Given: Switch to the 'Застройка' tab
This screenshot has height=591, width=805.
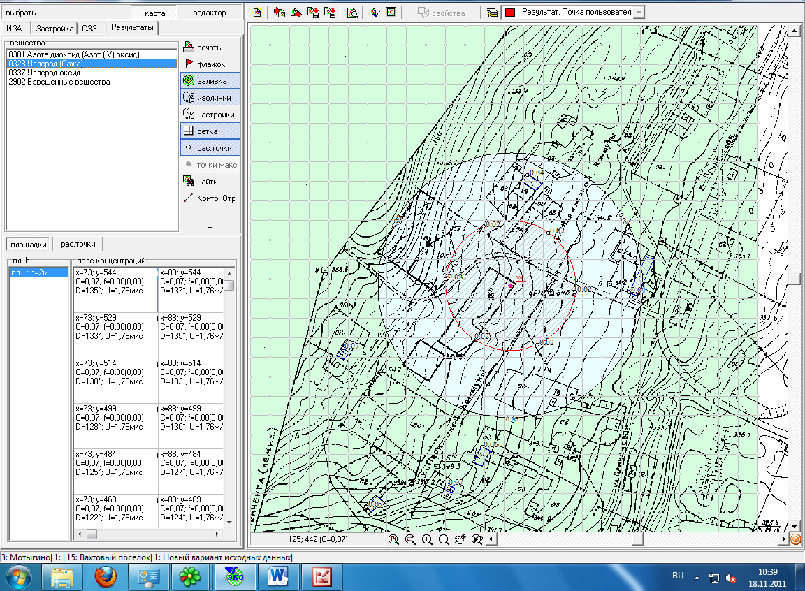Looking at the screenshot, I should pos(55,29).
